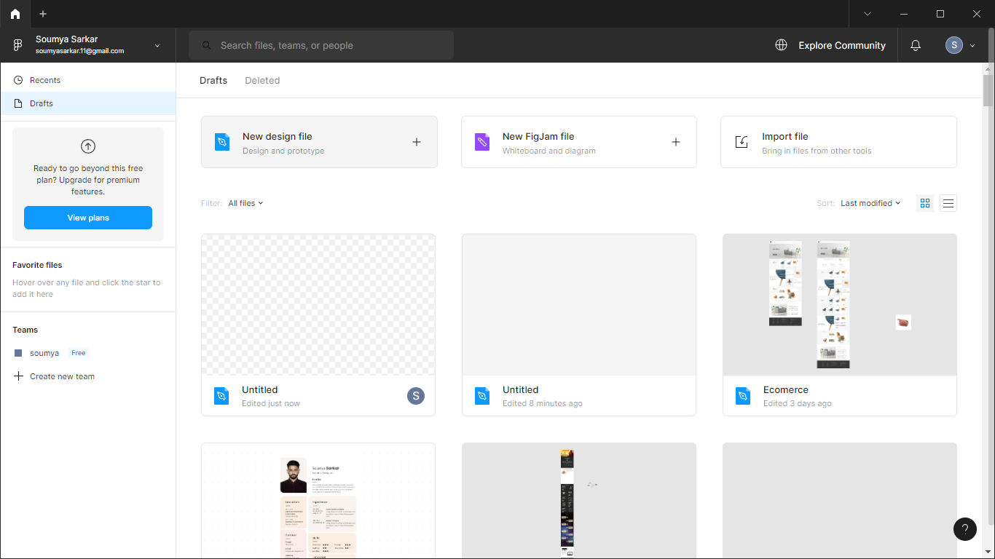Screen dimensions: 995x559
Task: Open the title bar dropdown chevron
Action: [868, 14]
